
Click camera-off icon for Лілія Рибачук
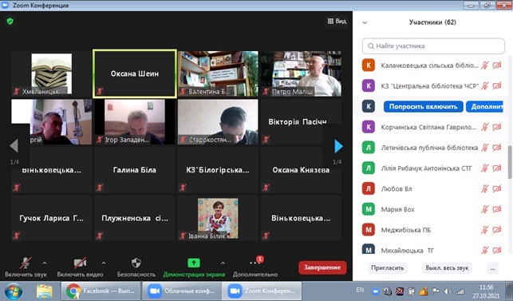click(x=496, y=168)
